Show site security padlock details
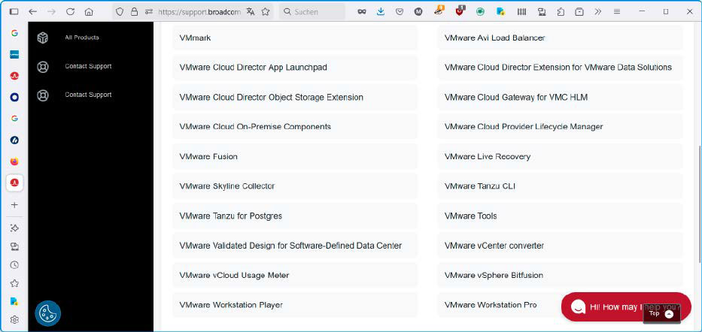This screenshot has height=332, width=702. point(134,12)
